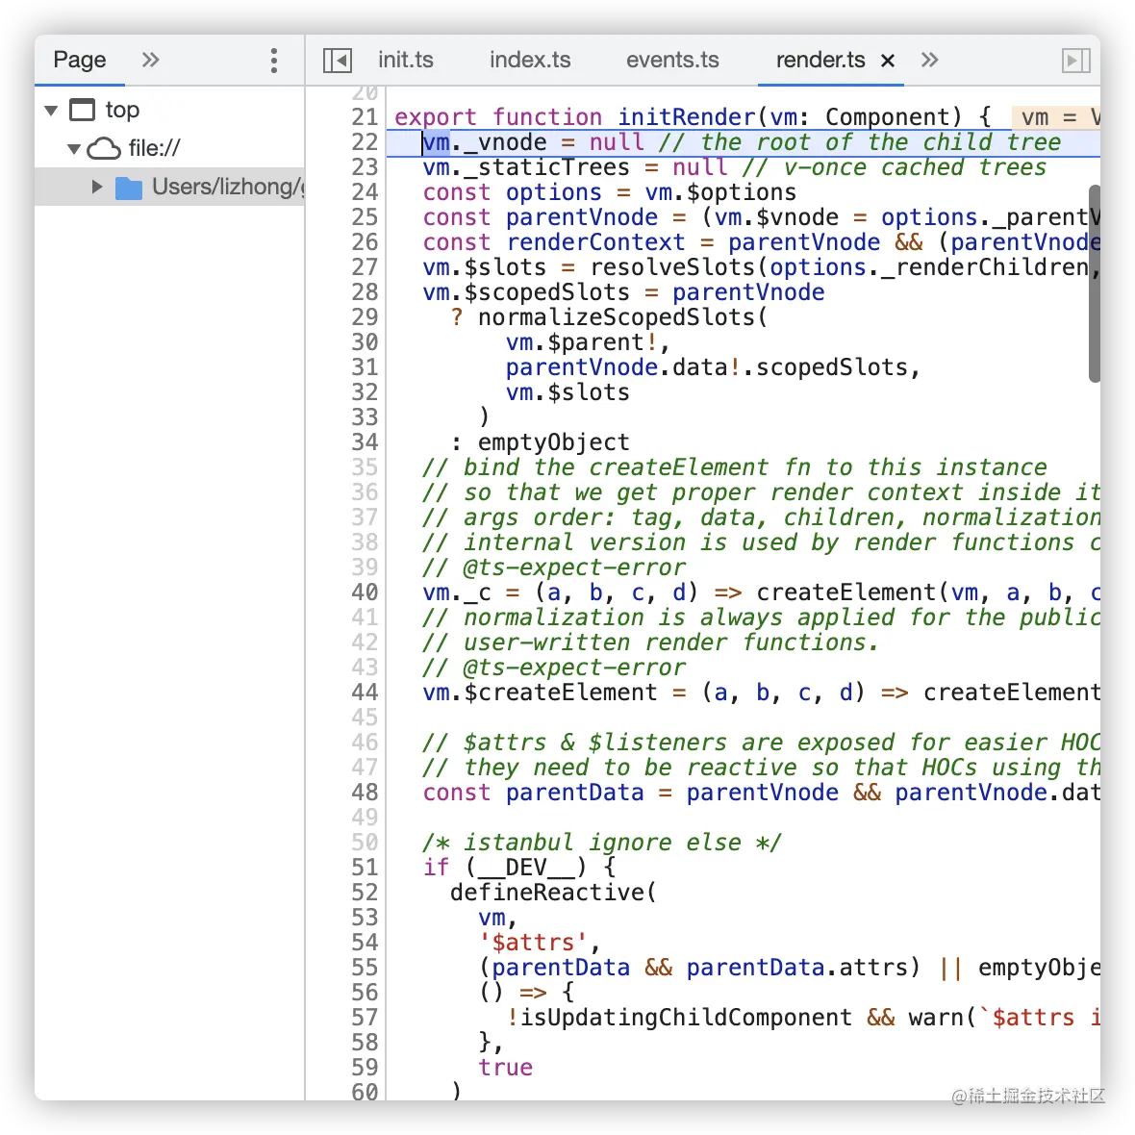Click 'defineReactive(' on line 52
This screenshot has height=1135, width=1135.
[554, 892]
